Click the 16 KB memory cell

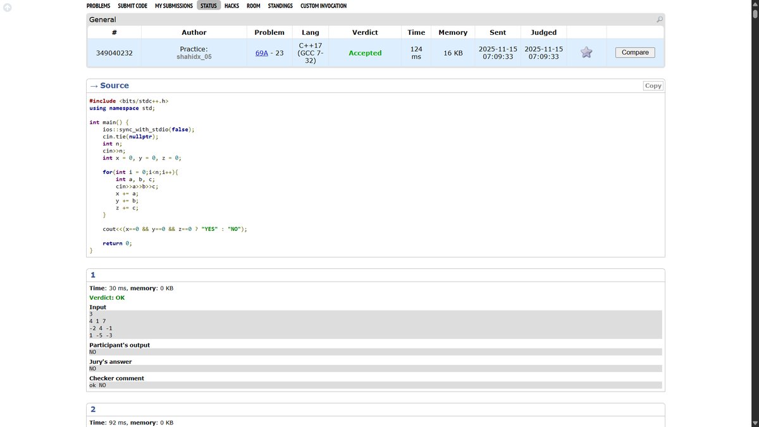453,53
